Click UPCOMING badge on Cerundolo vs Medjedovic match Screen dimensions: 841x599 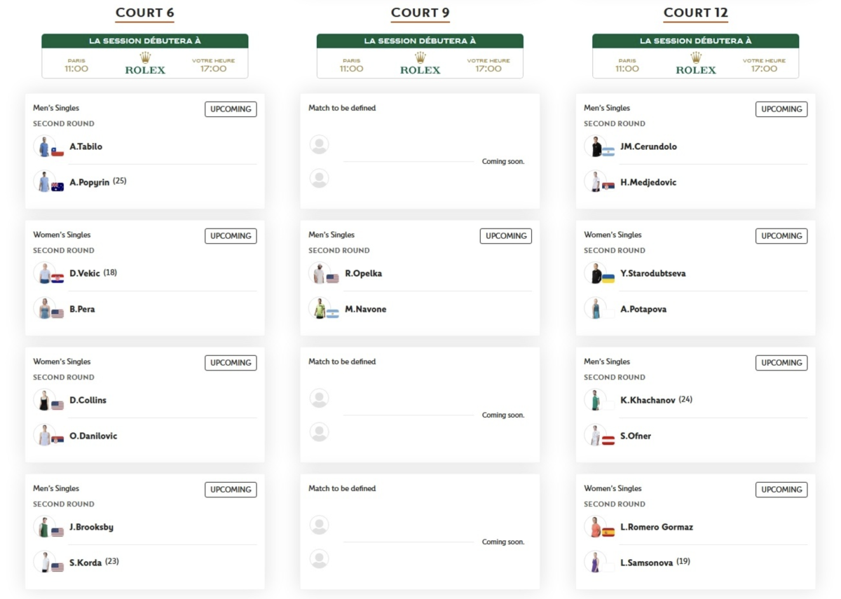tap(781, 109)
